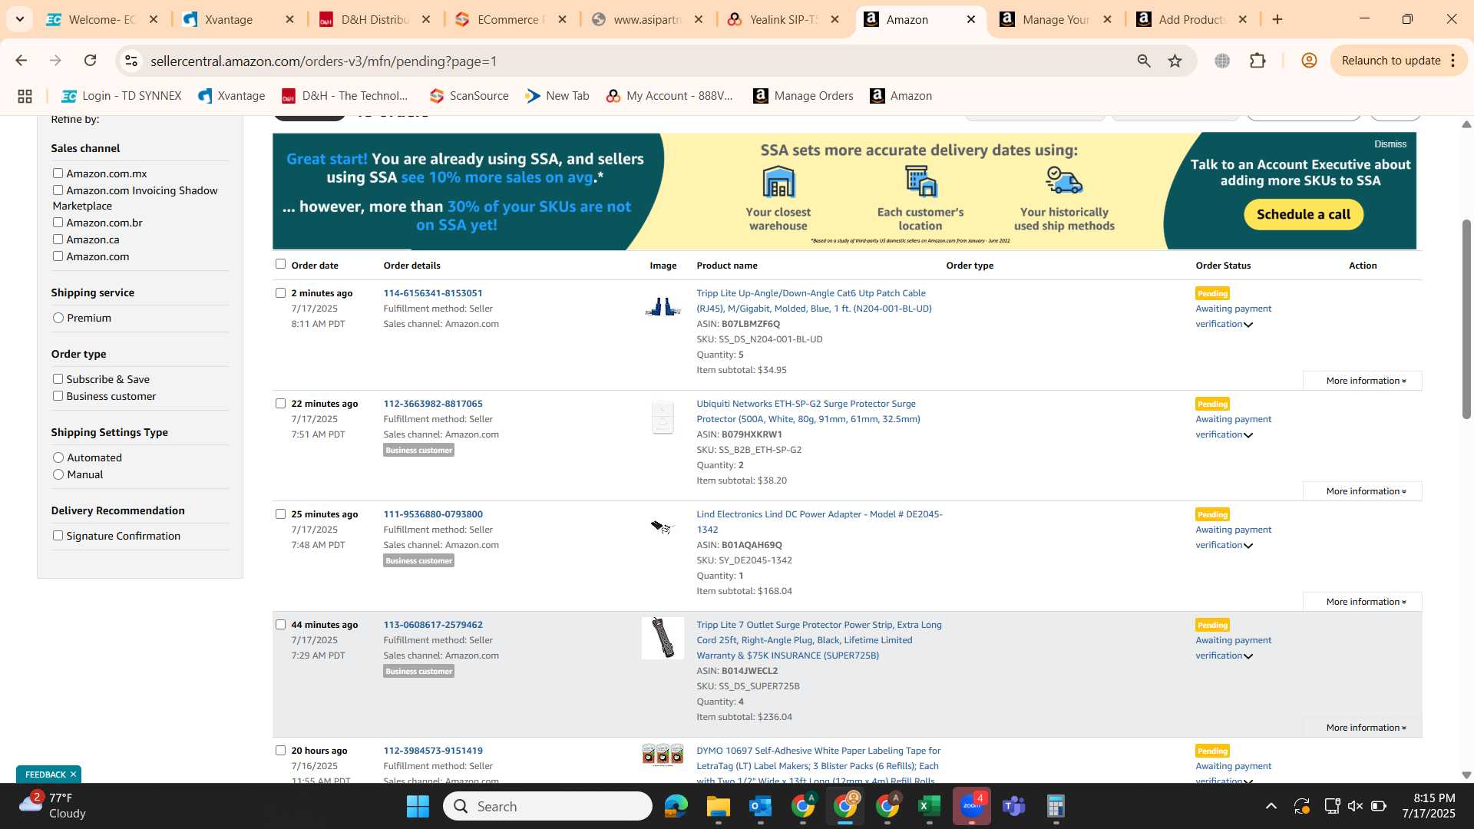The width and height of the screenshot is (1474, 829).
Task: Open the tab search dropdown arrow
Action: [20, 19]
